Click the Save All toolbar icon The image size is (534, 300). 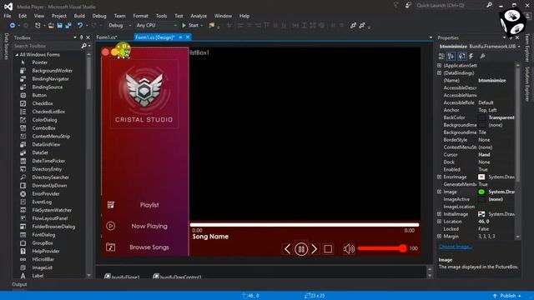pyautogui.click(x=68, y=26)
